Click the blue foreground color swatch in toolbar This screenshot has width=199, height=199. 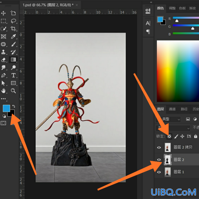tap(6, 108)
